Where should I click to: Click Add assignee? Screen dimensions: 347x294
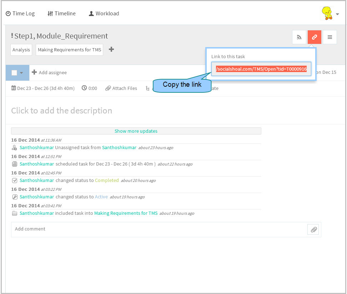point(49,72)
